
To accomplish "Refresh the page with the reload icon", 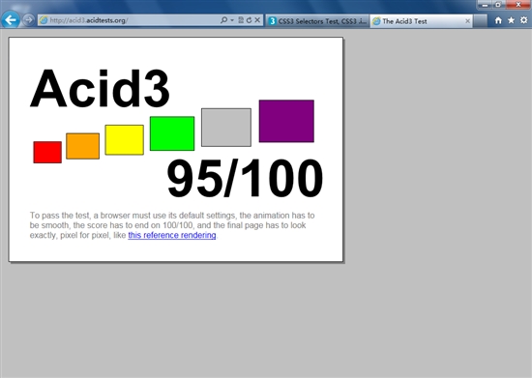I will (x=249, y=20).
